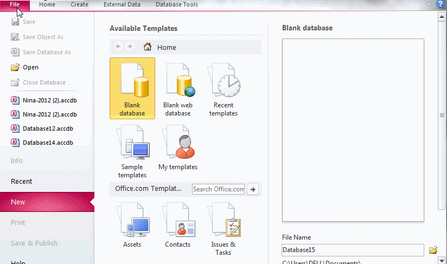447x264 pixels.
Task: Choose Save Object As
Action: [37, 37]
